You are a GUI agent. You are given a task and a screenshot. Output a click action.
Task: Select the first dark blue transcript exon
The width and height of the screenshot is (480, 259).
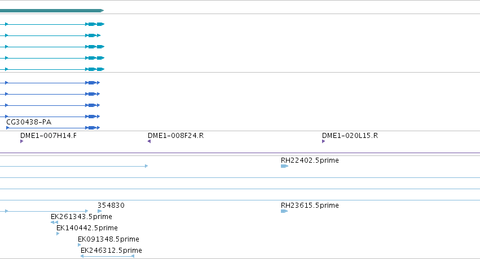click(91, 83)
